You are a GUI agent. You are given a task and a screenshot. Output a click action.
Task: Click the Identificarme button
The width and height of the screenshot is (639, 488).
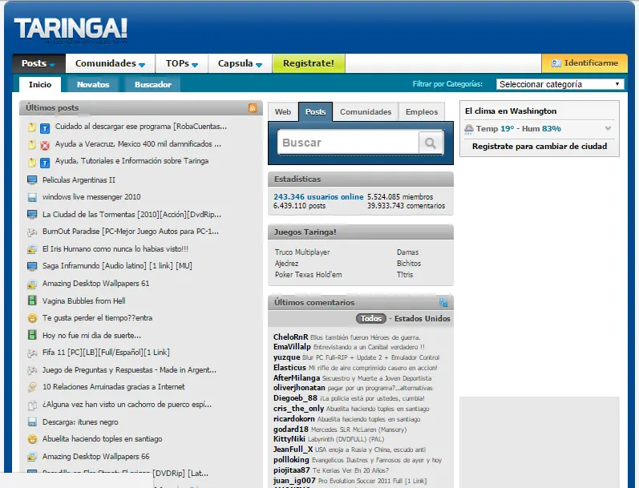(584, 63)
